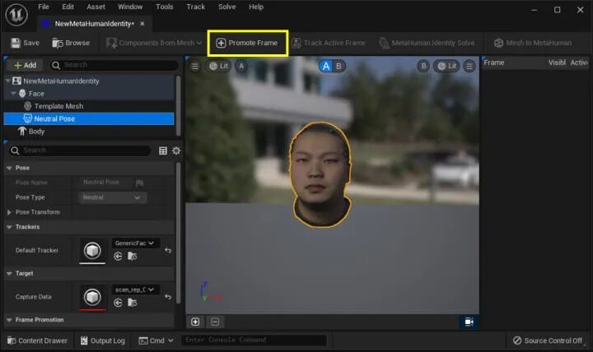Open the Cmd console type dropdown
This screenshot has height=352, width=593.
pyautogui.click(x=156, y=340)
